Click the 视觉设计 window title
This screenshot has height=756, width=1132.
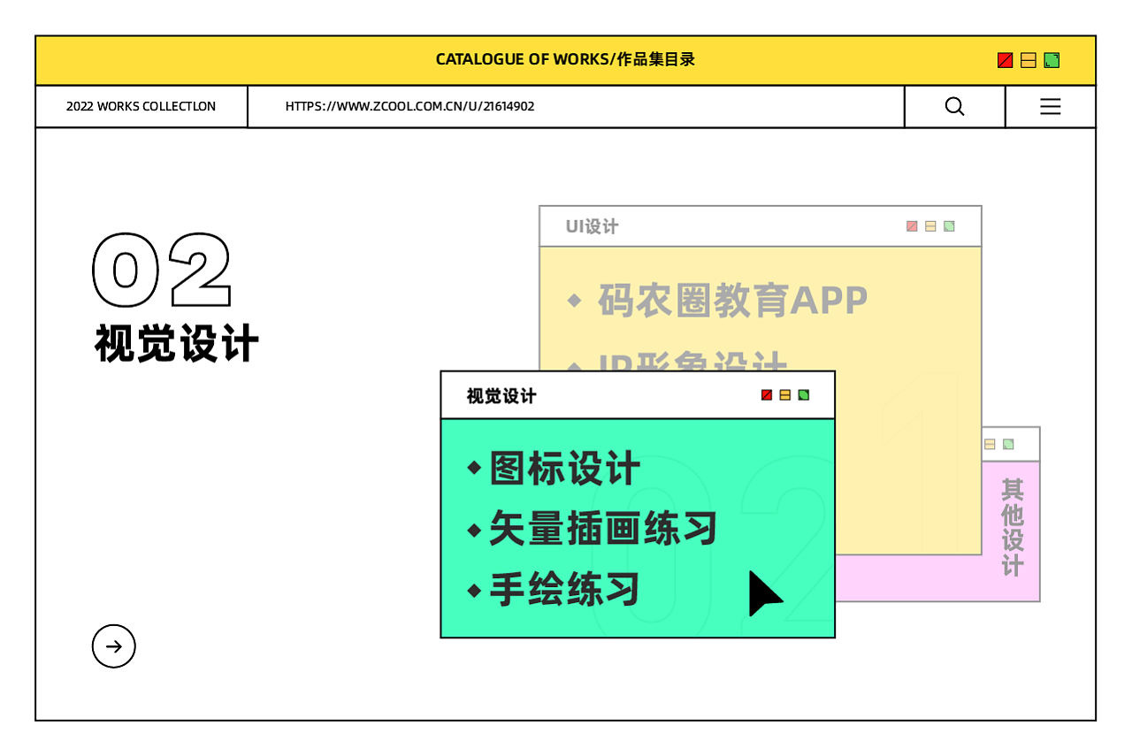[501, 396]
